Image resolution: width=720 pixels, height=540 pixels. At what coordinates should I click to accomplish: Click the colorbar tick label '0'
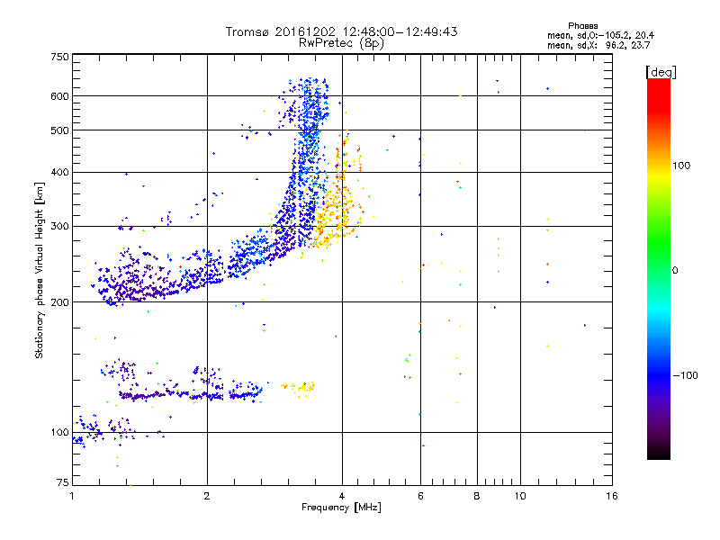675,271
